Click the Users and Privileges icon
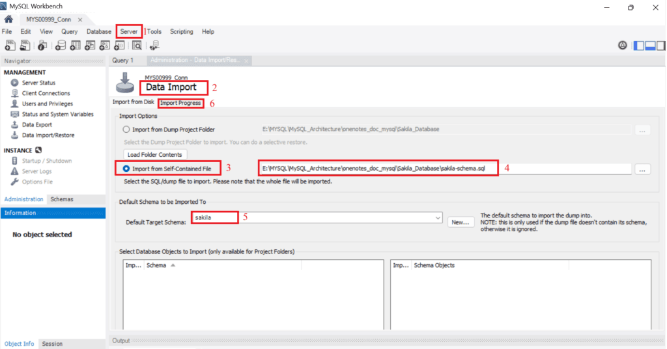This screenshot has width=667, height=349. 14,104
